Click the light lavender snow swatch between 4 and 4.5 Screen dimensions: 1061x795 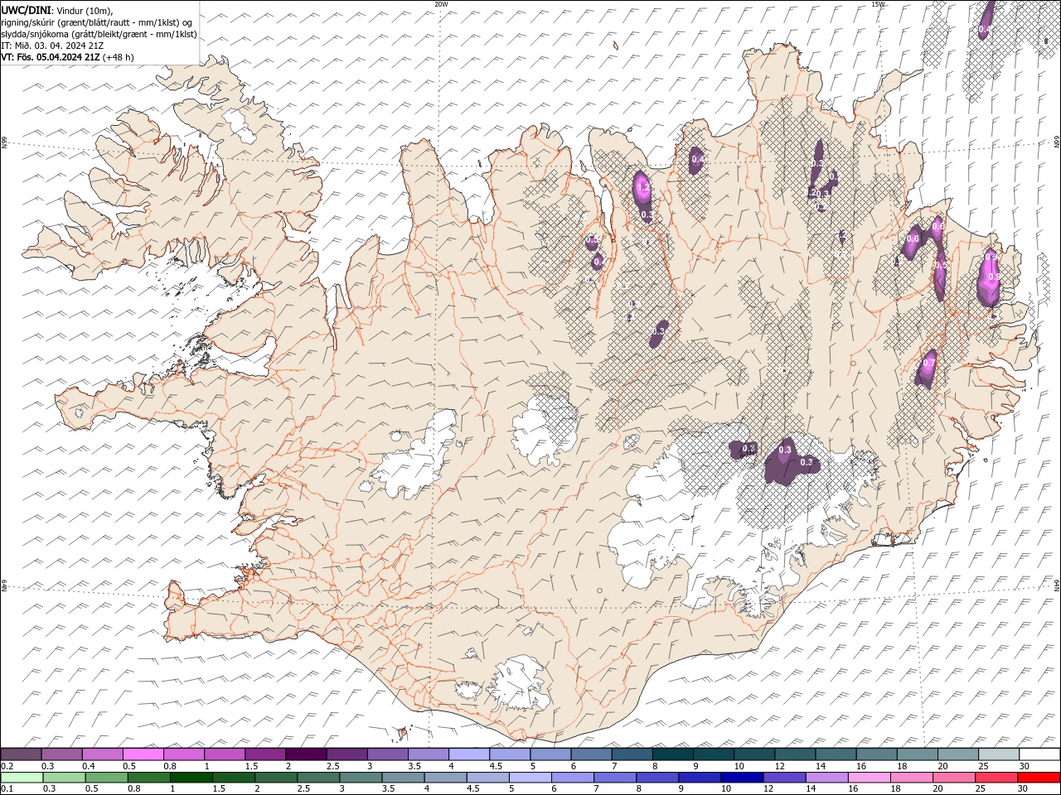[x=468, y=754]
